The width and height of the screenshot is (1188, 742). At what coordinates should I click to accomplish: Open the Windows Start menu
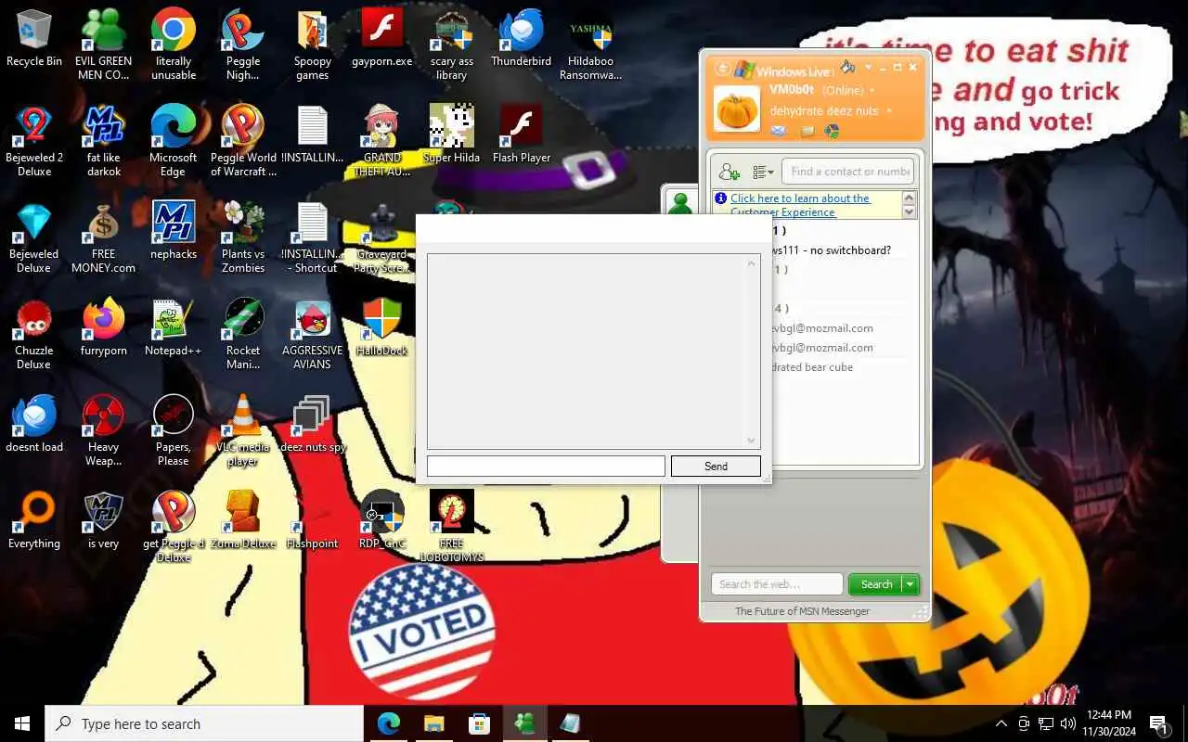(22, 723)
